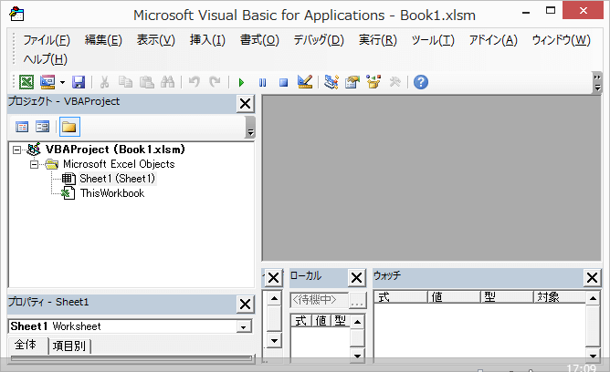Screen dimensions: 610x372
Task: Open Project Explorer toolbar icon
Action: [331, 82]
